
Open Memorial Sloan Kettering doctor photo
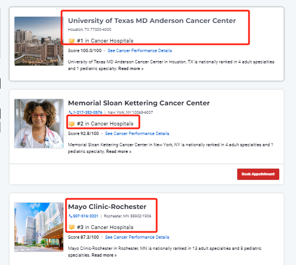[x=39, y=124]
